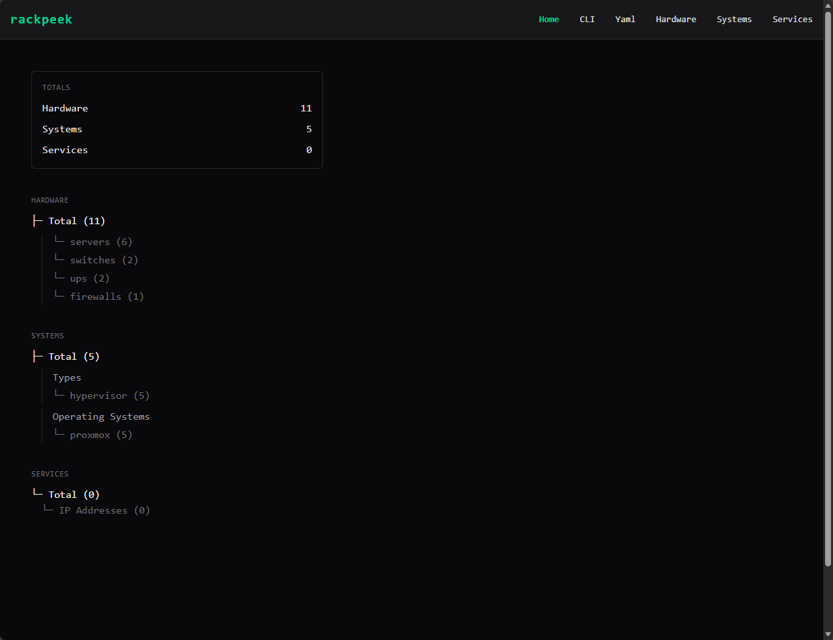Open the Home nav item
Image resolution: width=833 pixels, height=640 pixels.
click(x=548, y=20)
